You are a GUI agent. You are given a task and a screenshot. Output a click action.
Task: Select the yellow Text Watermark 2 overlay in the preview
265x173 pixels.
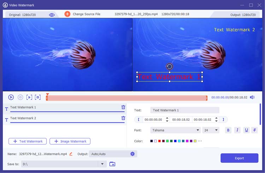[x=234, y=30]
